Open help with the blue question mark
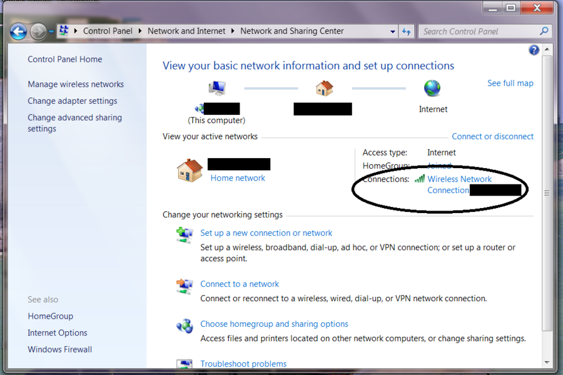This screenshot has height=375, width=563. (x=534, y=50)
